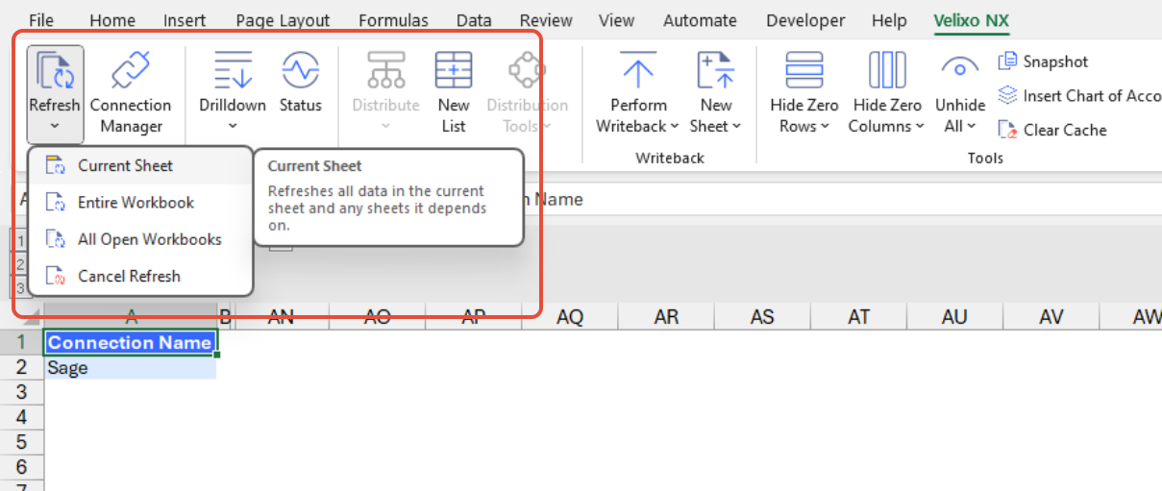Click the select-all corner triangle
Viewport: 1162px width, 491px height.
point(32,318)
